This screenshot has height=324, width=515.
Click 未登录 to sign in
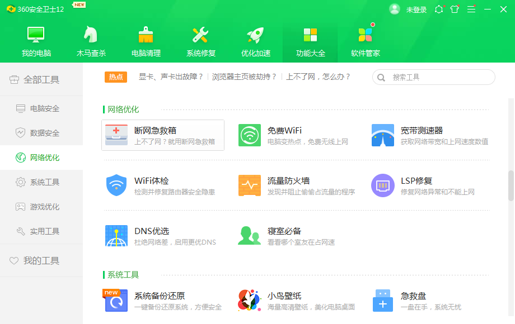coord(416,9)
